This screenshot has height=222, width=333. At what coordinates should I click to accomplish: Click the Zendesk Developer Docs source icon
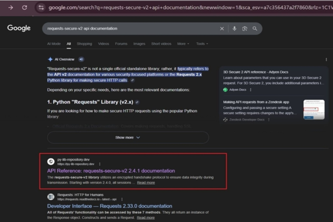[225, 120]
